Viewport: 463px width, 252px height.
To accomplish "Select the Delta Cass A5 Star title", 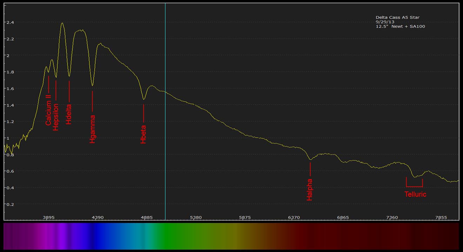I will point(397,17).
